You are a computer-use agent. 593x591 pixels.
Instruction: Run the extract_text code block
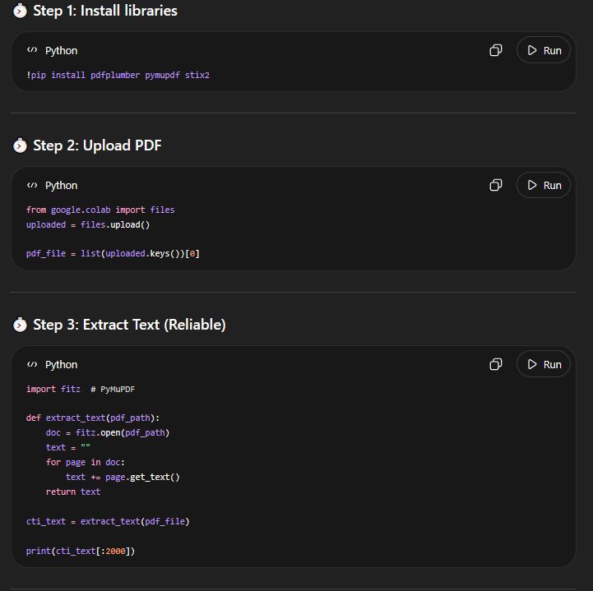point(544,364)
